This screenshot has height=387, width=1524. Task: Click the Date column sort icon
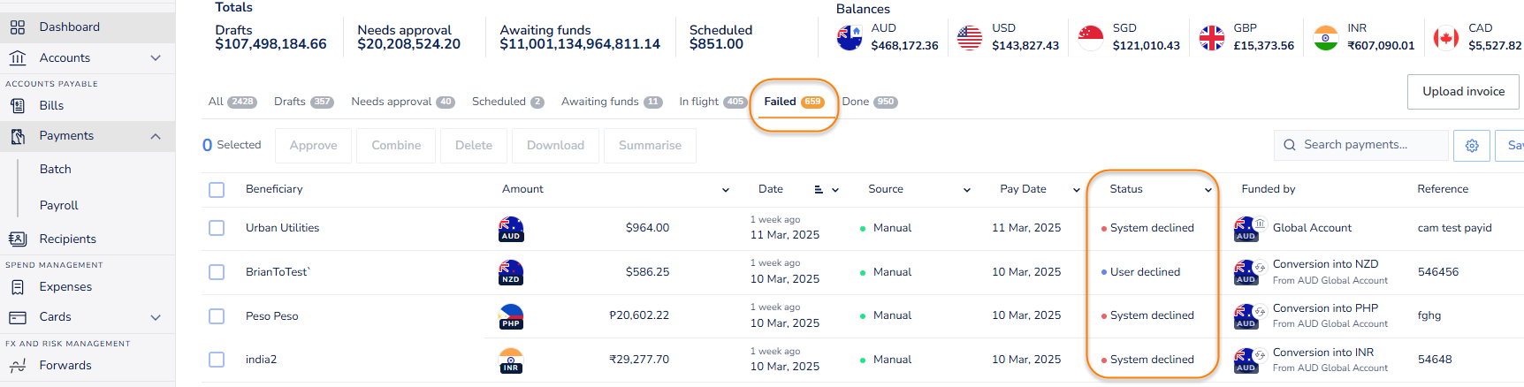pos(819,190)
